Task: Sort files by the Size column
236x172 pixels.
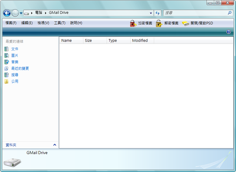Action: coord(95,40)
